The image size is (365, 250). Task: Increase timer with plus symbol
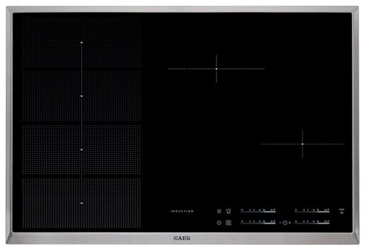tap(290, 222)
